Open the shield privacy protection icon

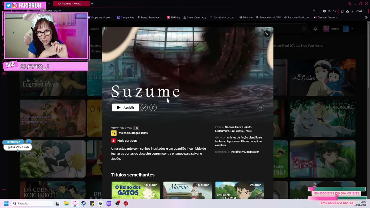click(324, 11)
